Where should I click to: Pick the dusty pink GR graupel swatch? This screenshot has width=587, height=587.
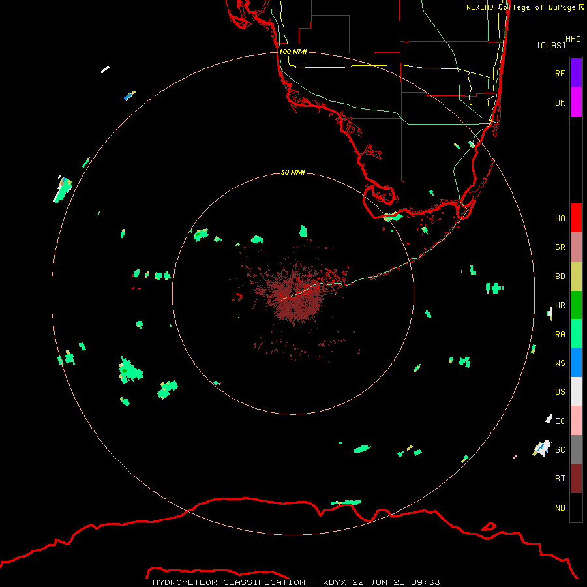576,247
